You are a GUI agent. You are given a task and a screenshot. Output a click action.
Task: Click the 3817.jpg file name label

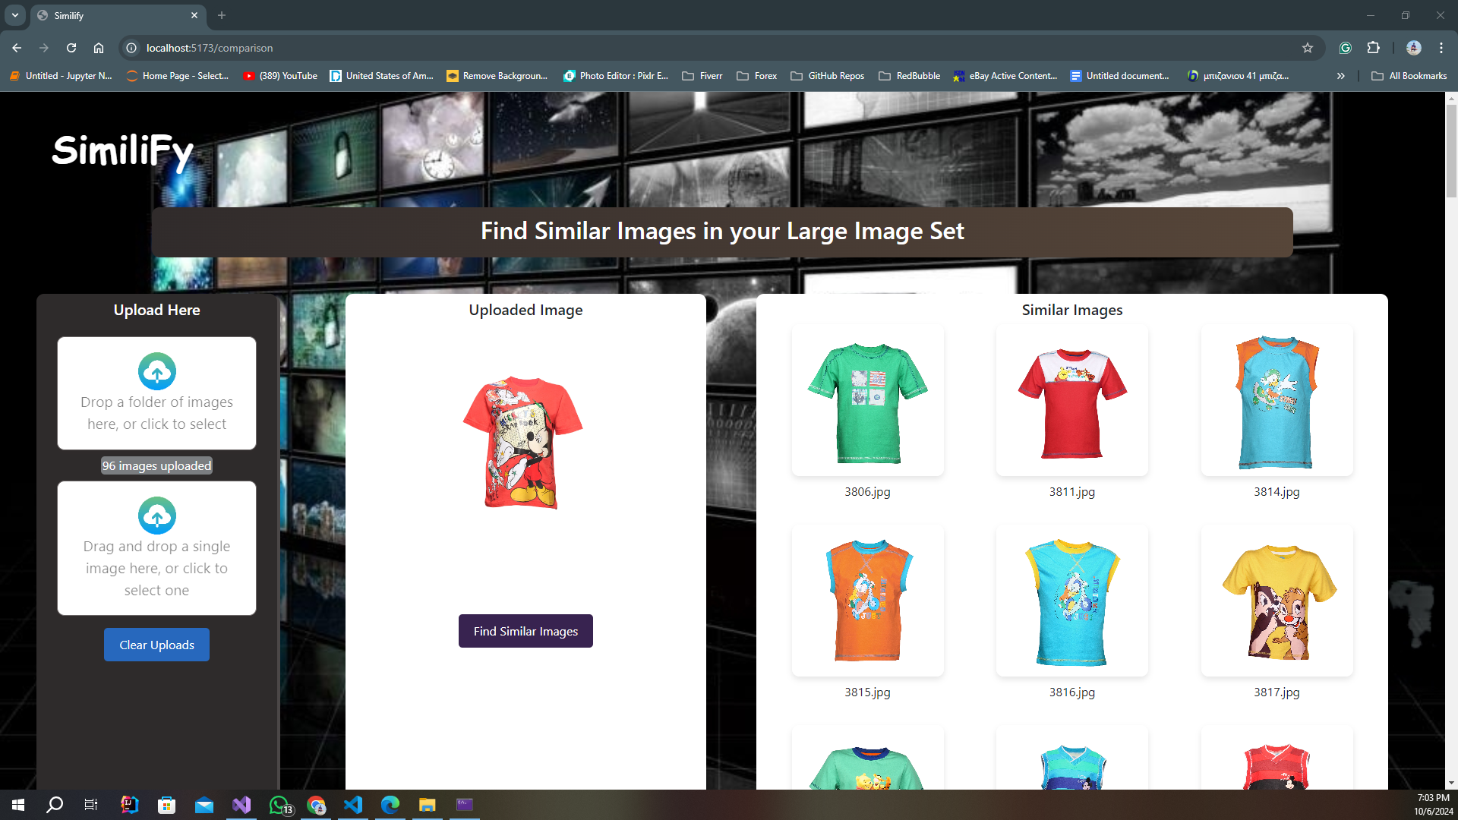1277,692
